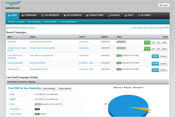
Task: Click the power icon on Logout button
Action: pyautogui.click(x=161, y=5)
